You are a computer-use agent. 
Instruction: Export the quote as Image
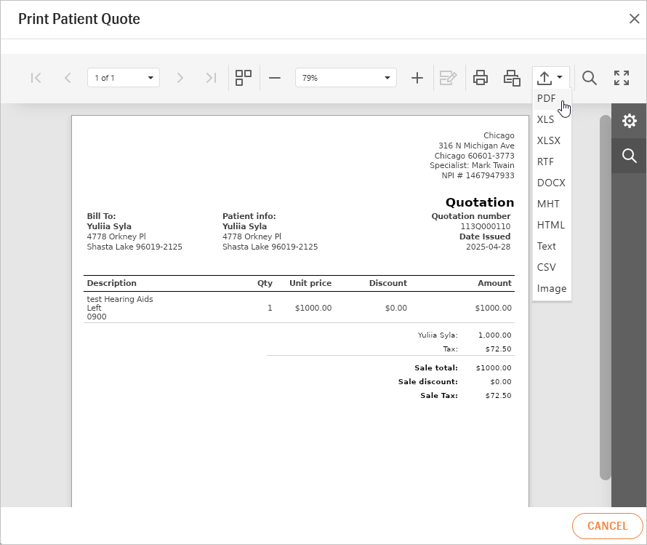click(x=551, y=289)
